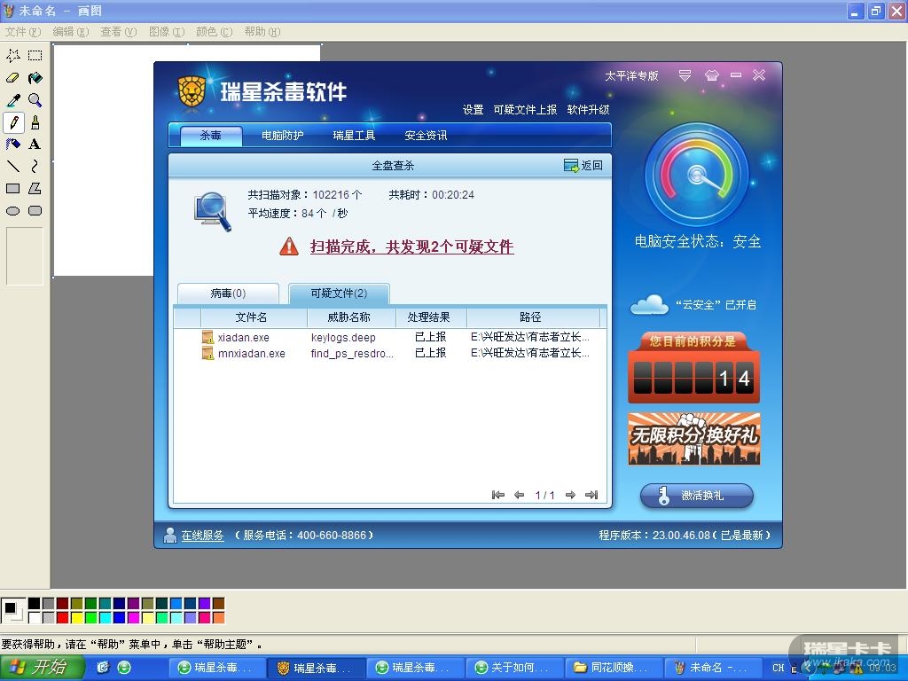Screen dimensions: 908x681
Task: Switch to the 安全资讯 tab
Action: tap(426, 136)
